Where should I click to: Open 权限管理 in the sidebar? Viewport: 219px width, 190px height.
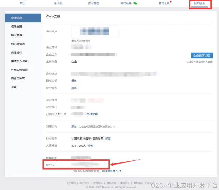(17, 27)
